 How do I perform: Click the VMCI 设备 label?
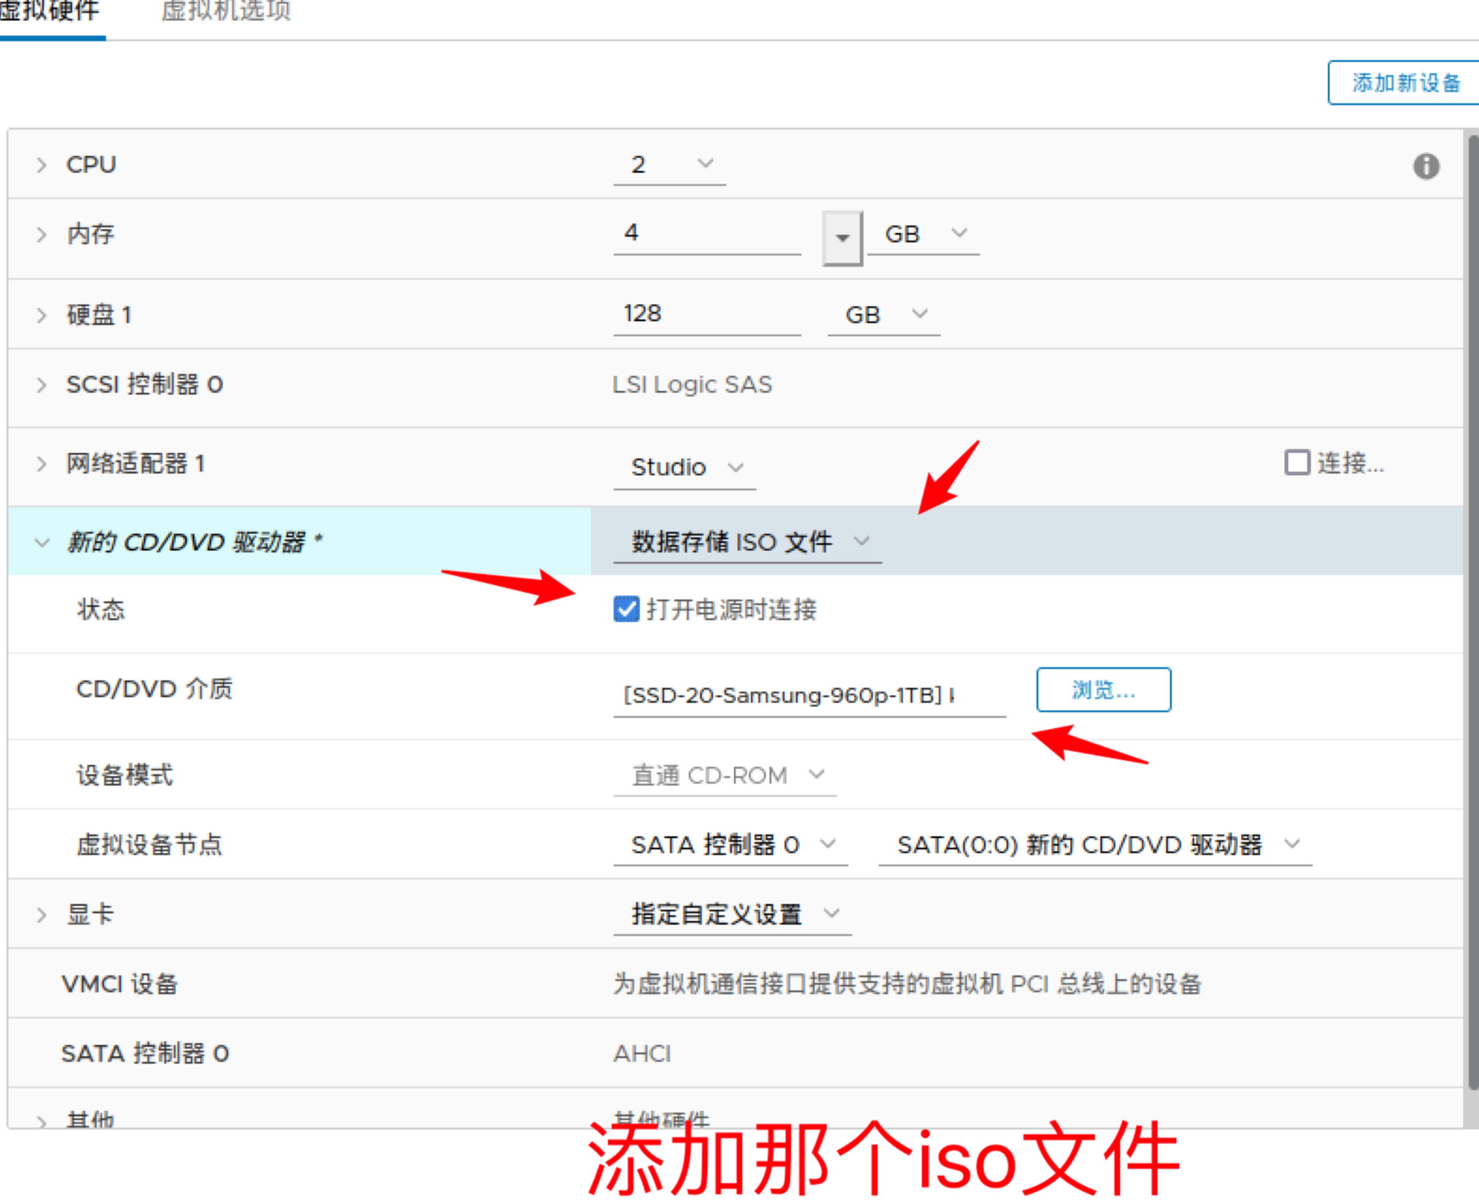tap(120, 984)
